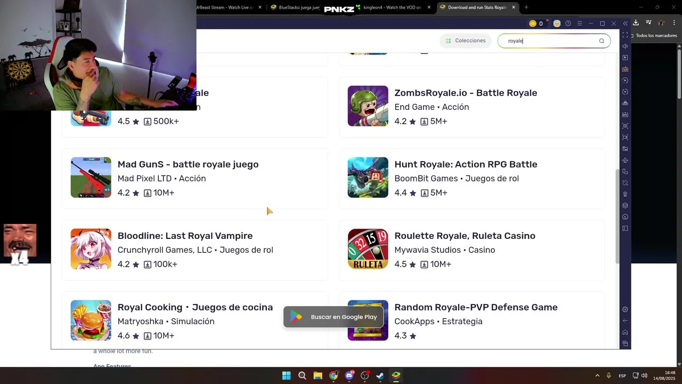This screenshot has height=384, width=682.
Task: Go back with the BlueStacks back arrow
Action: 625,321
